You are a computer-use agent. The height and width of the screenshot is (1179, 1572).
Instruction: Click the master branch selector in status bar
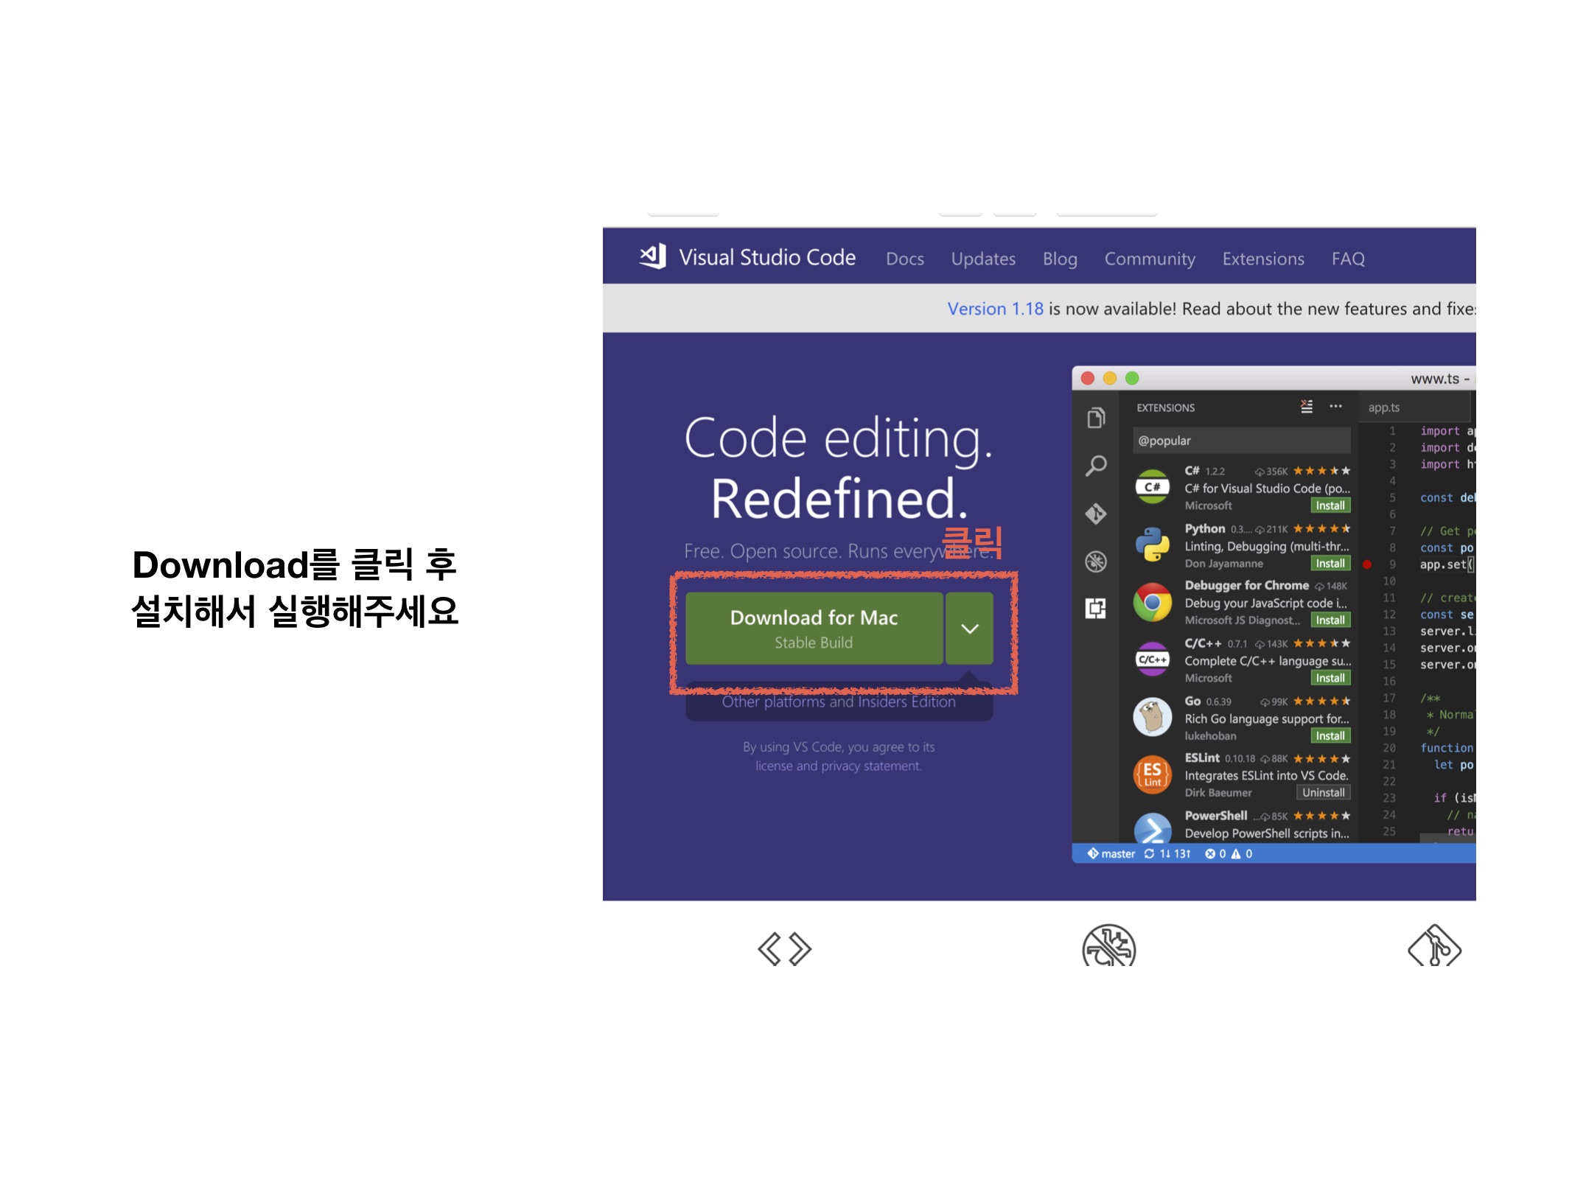click(x=1111, y=854)
